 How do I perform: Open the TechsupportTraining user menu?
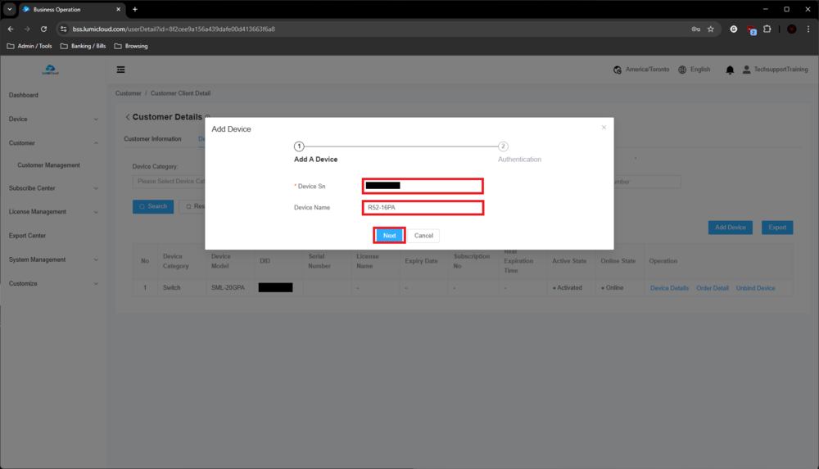point(775,70)
